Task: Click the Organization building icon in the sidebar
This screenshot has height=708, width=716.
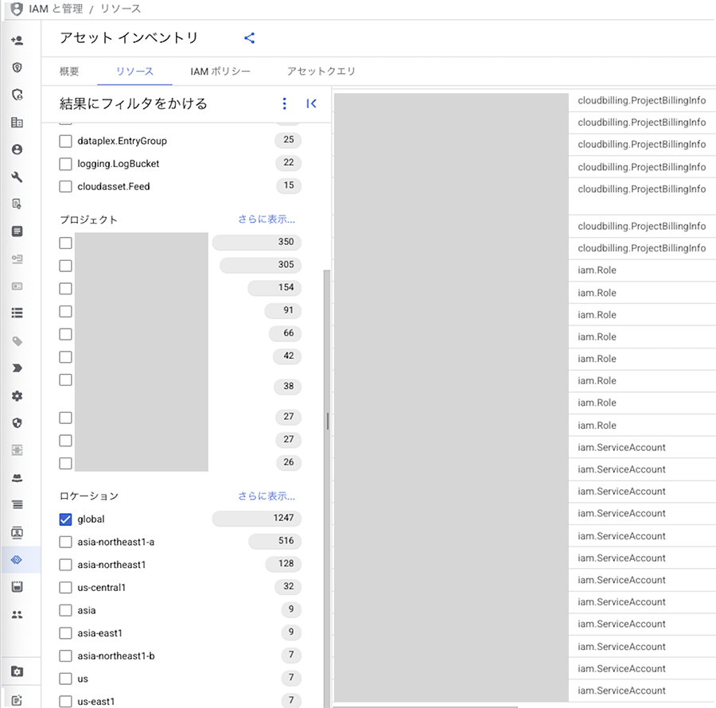Action: pyautogui.click(x=17, y=123)
